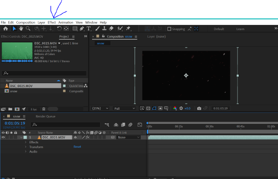Open the graph editor icon in timeline
This screenshot has height=179, width=278.
click(140, 125)
